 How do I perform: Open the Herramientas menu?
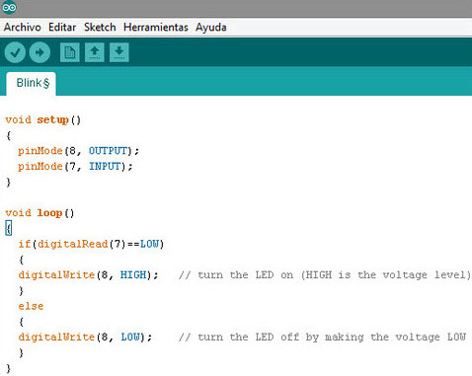[x=156, y=27]
